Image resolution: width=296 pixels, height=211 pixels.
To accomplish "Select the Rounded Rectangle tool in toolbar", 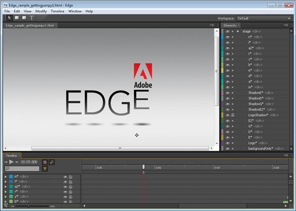I will [x=24, y=18].
